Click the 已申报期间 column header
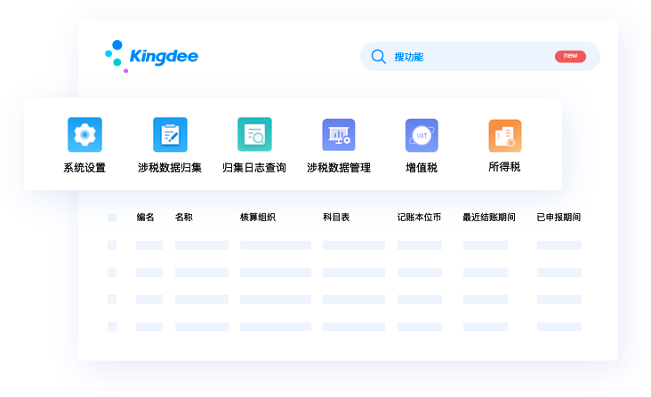651x397 pixels. 559,218
